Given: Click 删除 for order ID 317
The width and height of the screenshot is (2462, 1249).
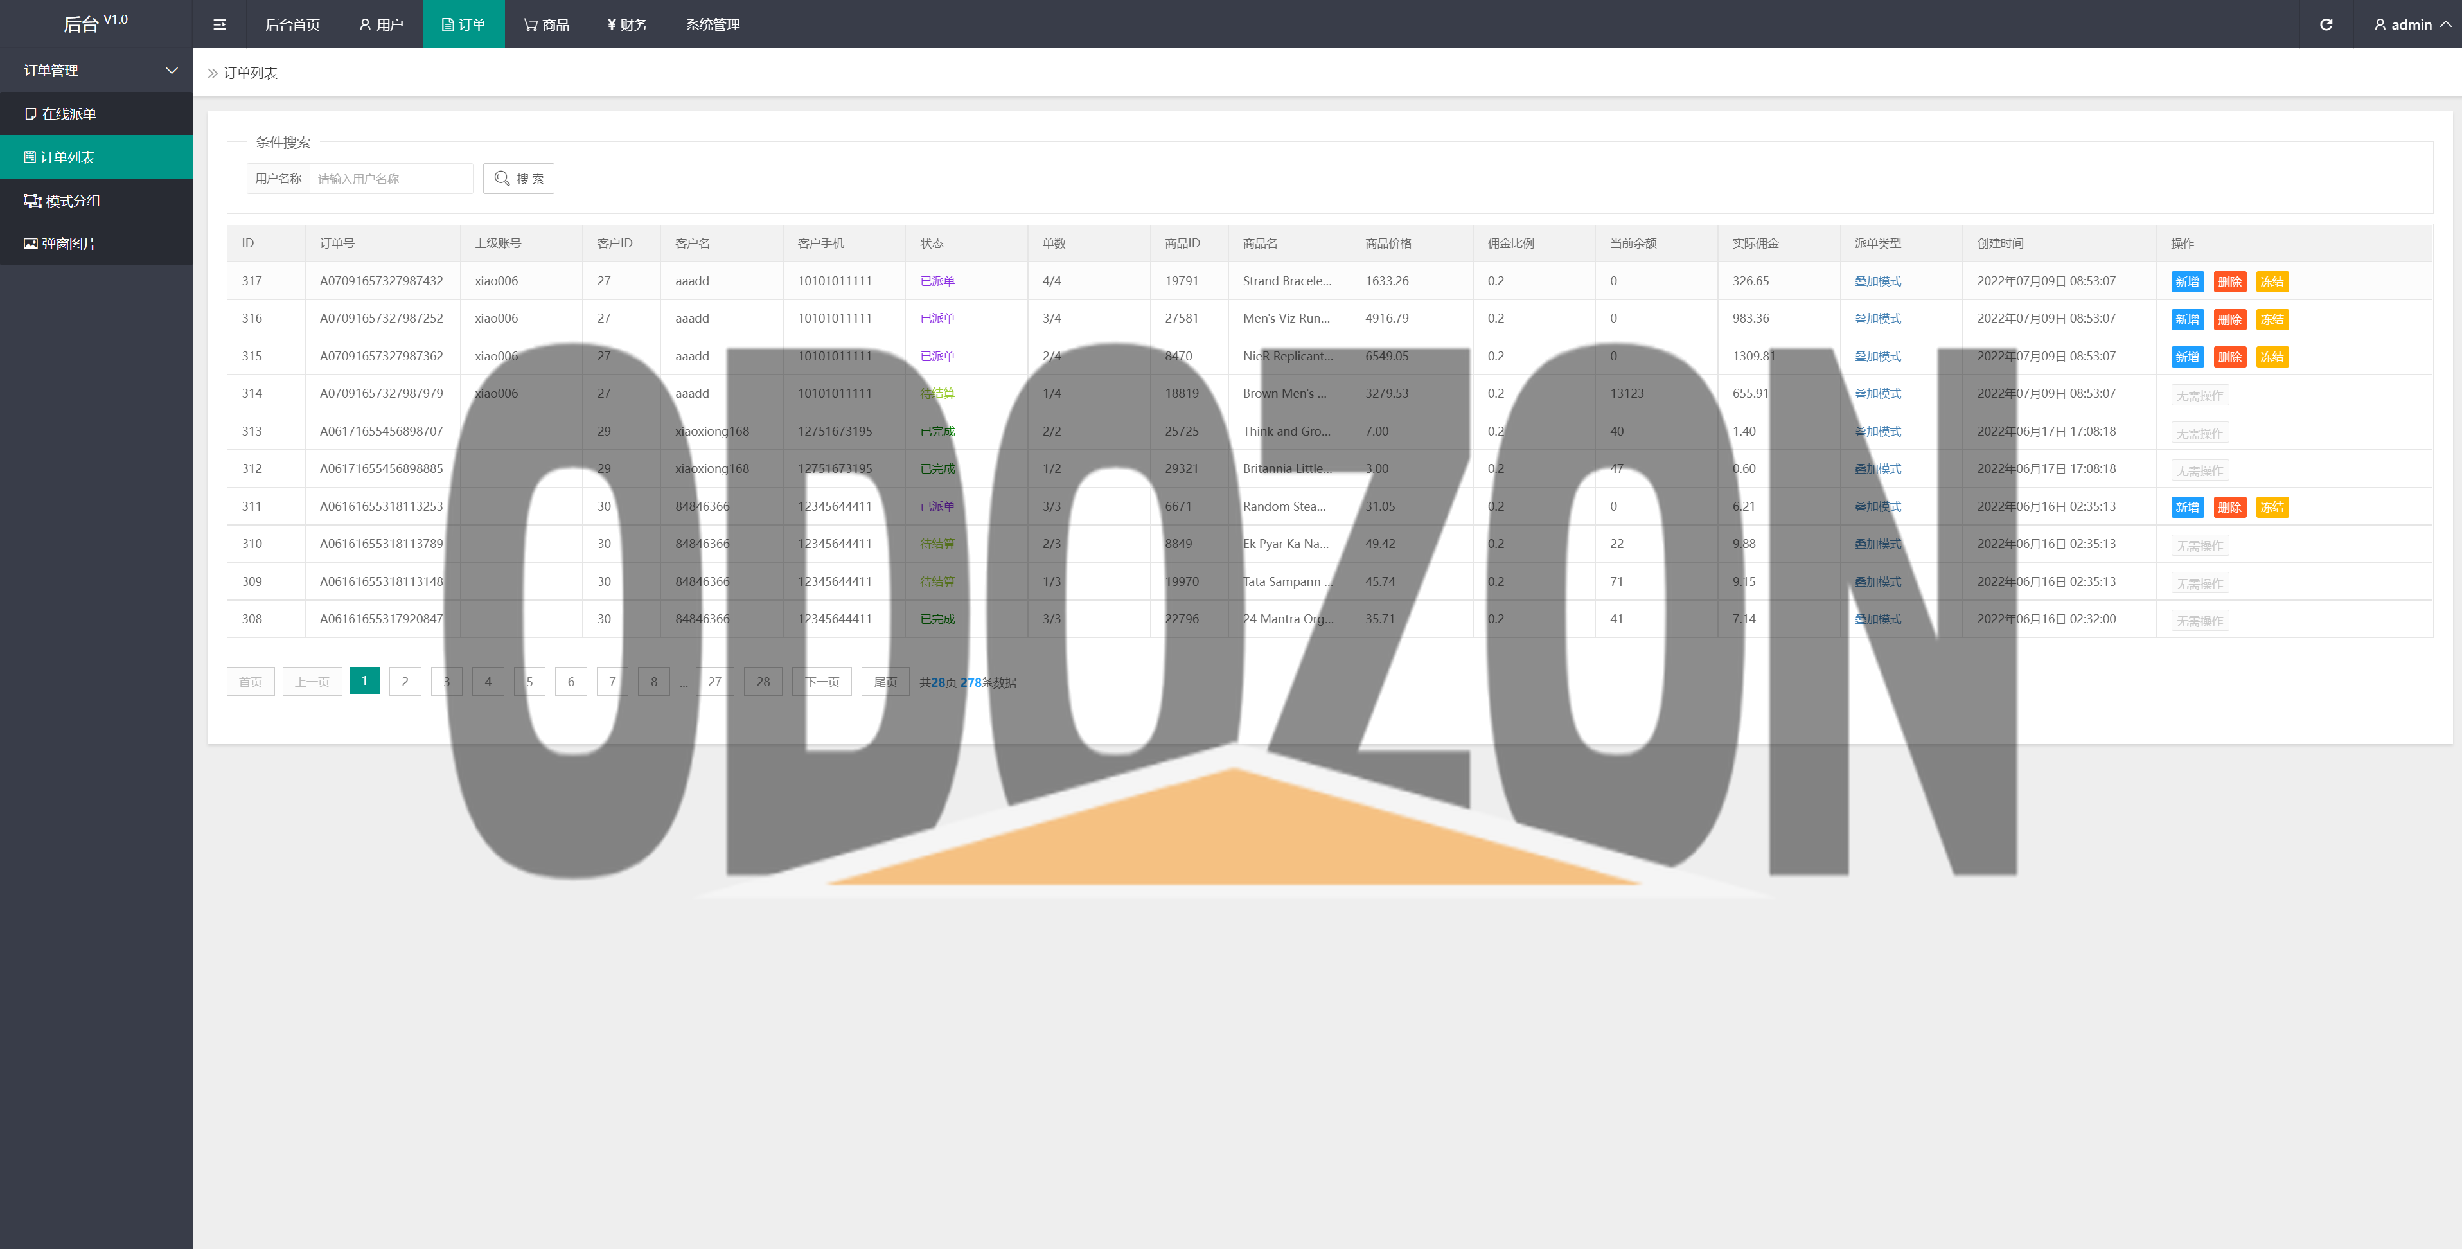Looking at the screenshot, I should tap(2230, 282).
